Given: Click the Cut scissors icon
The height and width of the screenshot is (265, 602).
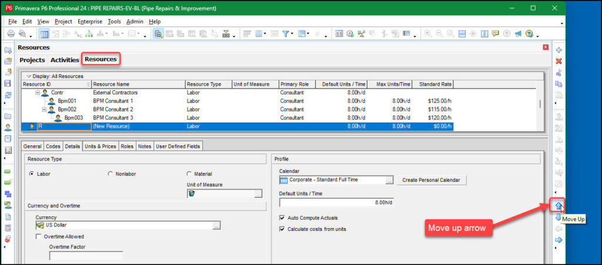Looking at the screenshot, I should [559, 73].
